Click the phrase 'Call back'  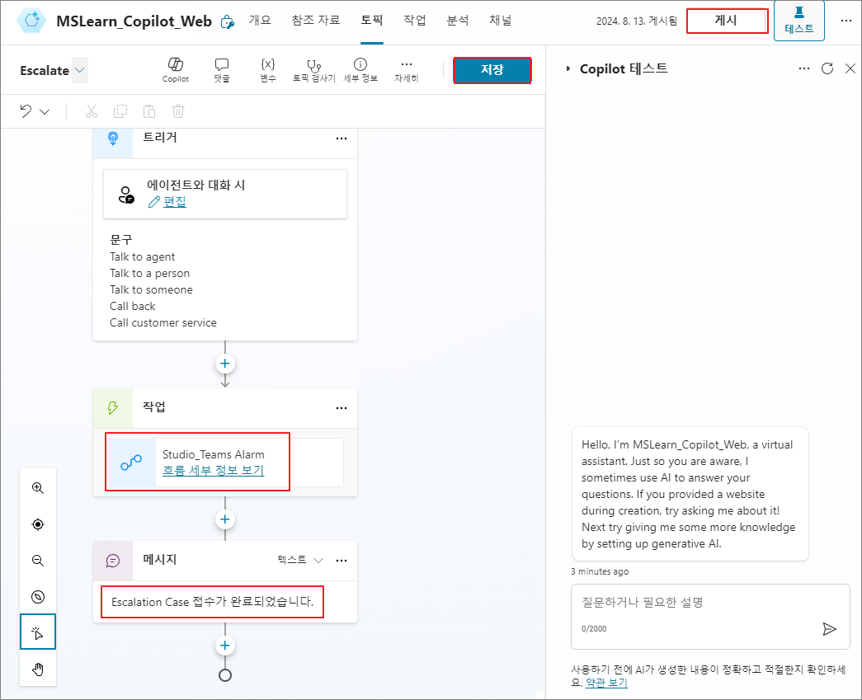pos(133,306)
